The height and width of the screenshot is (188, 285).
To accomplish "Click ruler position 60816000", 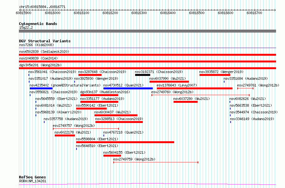I will click(x=53, y=13).
